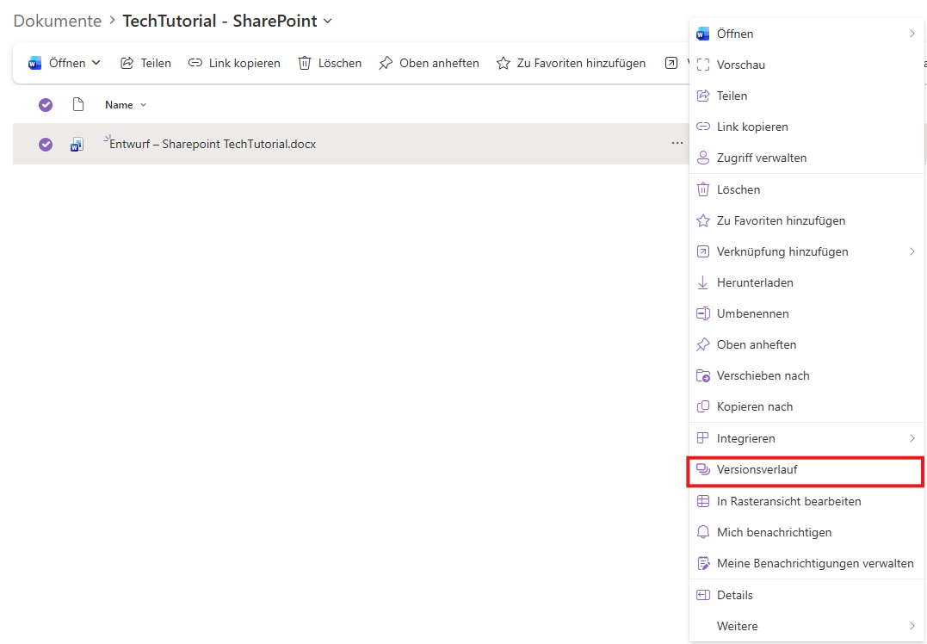Click the Meine Benachrichtigungen verwalten icon
The height and width of the screenshot is (644, 927).
tap(703, 564)
